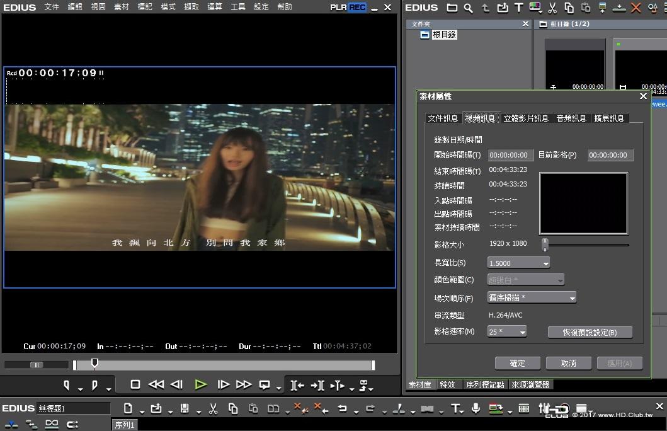Image resolution: width=667 pixels, height=431 pixels.
Task: Click the Set In point icon
Action: click(x=66, y=386)
